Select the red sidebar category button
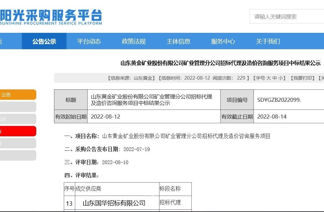The width and height of the screenshot is (324, 212). [18, 131]
